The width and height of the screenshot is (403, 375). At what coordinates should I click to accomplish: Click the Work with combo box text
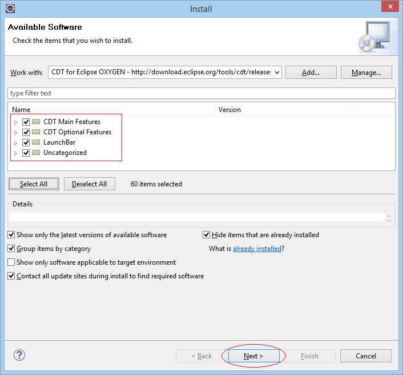[161, 72]
